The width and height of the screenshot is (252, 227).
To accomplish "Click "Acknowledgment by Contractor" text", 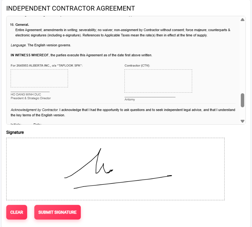I will pyautogui.click(x=34, y=110).
